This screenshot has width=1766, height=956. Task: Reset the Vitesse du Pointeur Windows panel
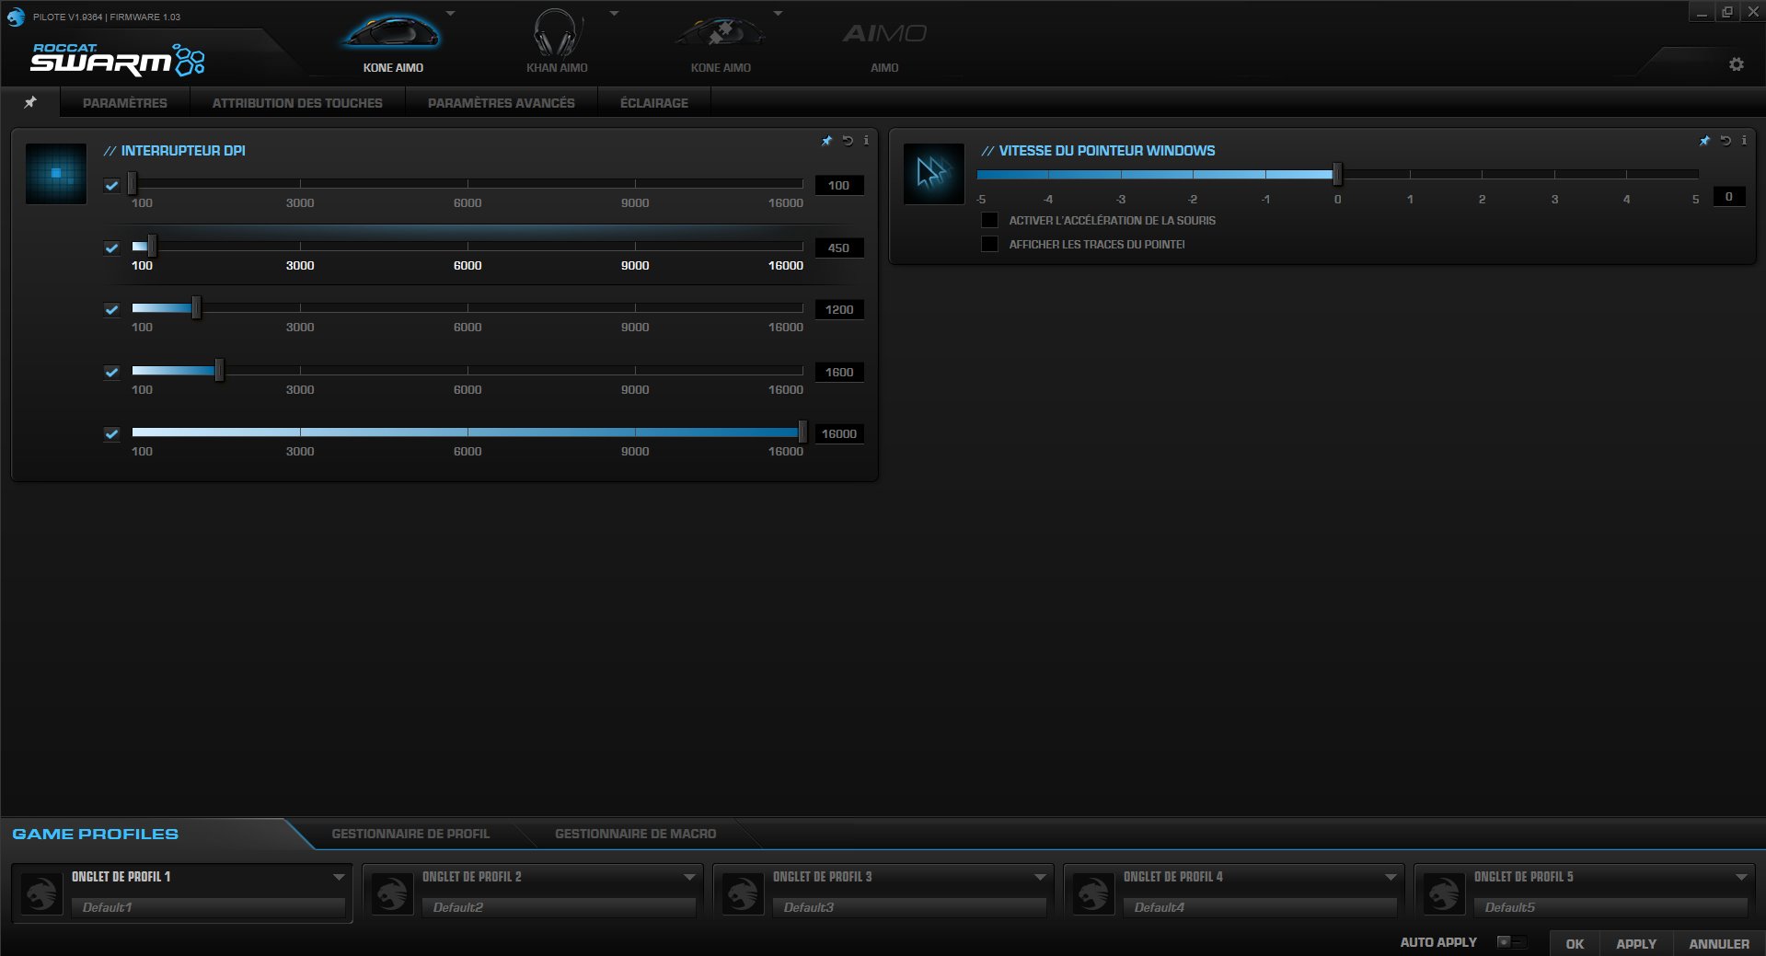[x=1726, y=141]
